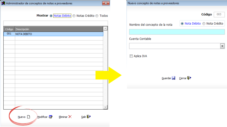Screen dimensions: 227x127
Task: Click the Cerrar exit door icon
Action: pos(189,78)
